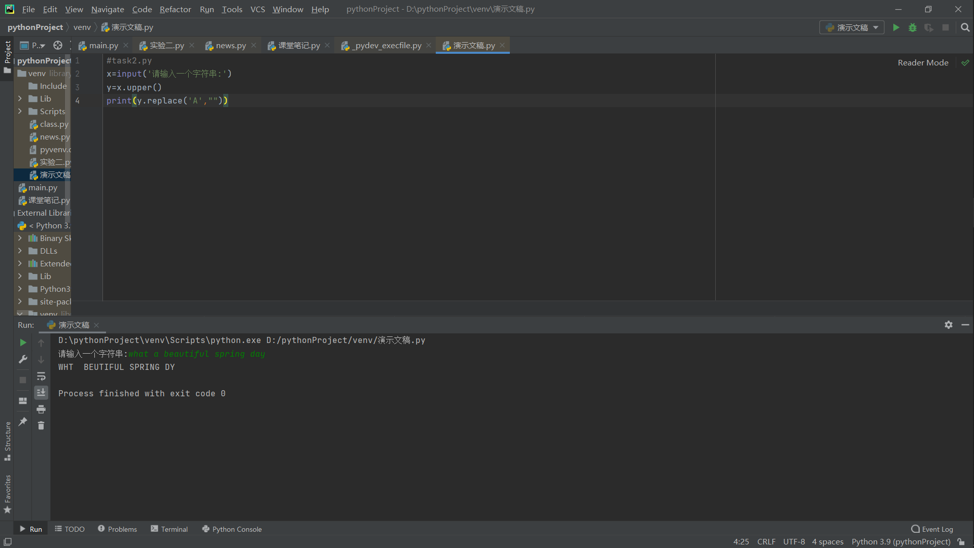The image size is (974, 548).
Task: Click the Clear All trash icon
Action: click(41, 426)
